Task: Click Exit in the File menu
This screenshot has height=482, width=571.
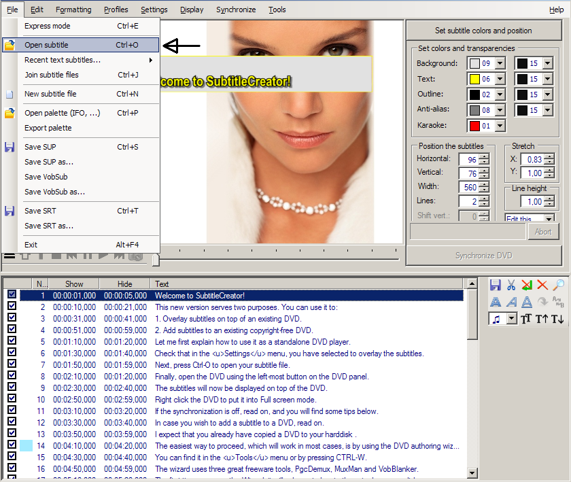Action: [88, 245]
